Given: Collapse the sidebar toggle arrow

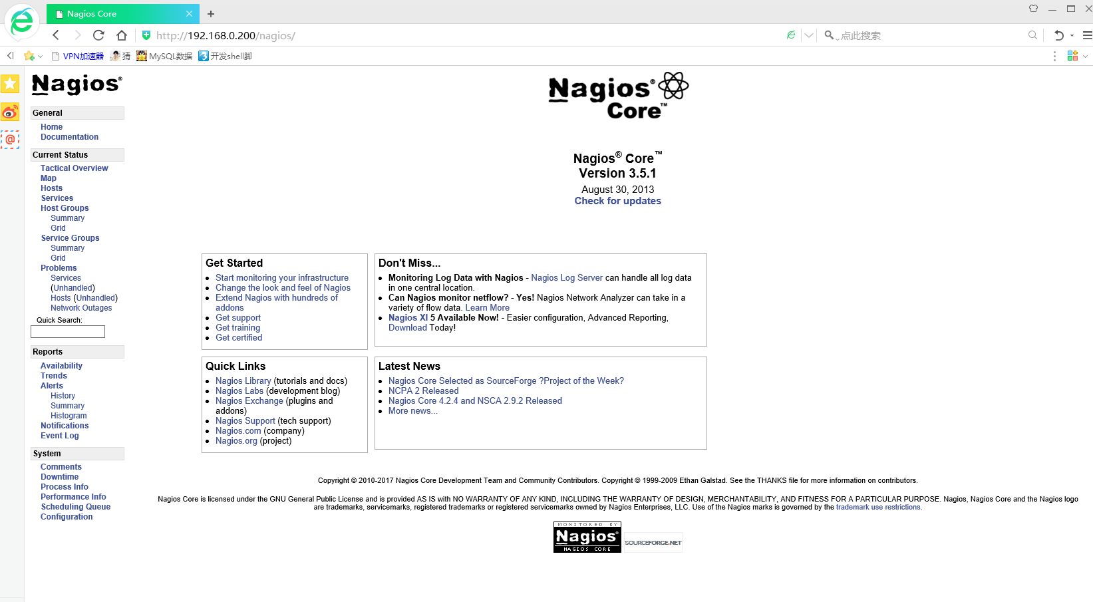Looking at the screenshot, I should pyautogui.click(x=10, y=56).
